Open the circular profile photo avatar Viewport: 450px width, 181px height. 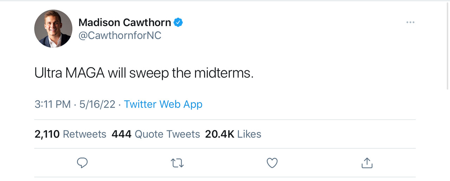tap(53, 28)
